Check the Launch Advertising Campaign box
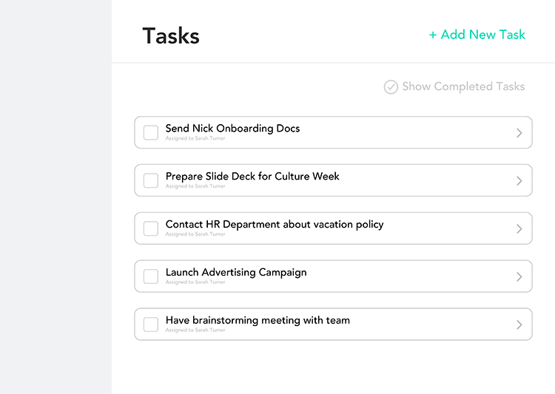This screenshot has height=394, width=555. tap(151, 276)
